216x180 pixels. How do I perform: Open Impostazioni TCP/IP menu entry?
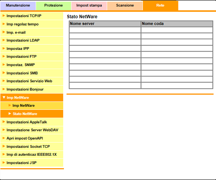click(32, 16)
